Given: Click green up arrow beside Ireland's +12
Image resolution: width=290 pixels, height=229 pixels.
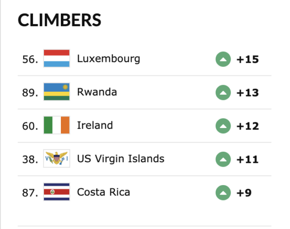Looking at the screenshot, I should [223, 126].
